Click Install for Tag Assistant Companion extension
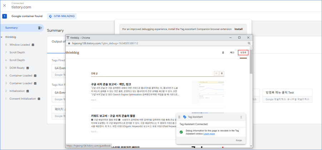 tap(238, 29)
